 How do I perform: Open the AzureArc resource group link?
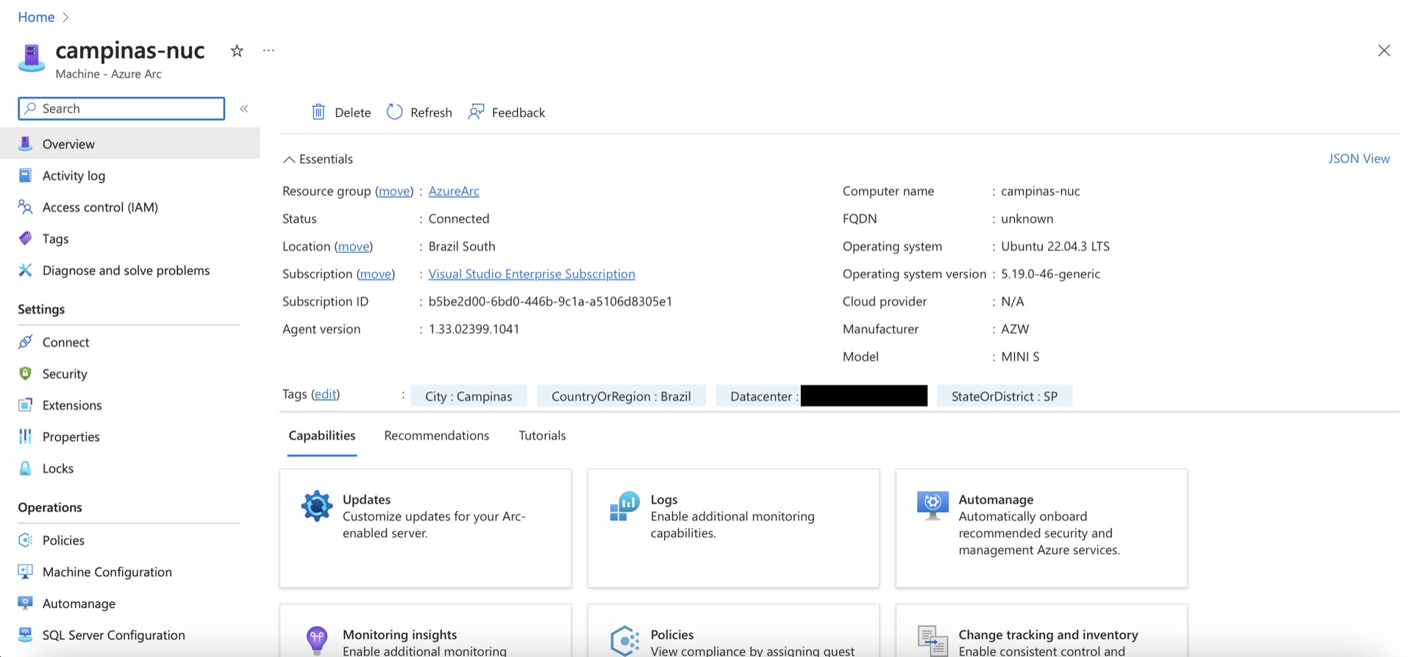click(454, 191)
